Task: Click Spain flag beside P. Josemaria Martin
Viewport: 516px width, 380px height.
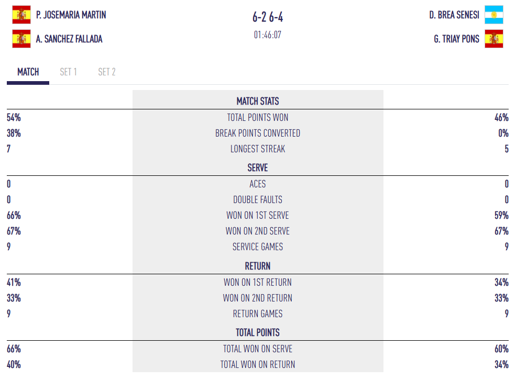Action: coord(21,15)
